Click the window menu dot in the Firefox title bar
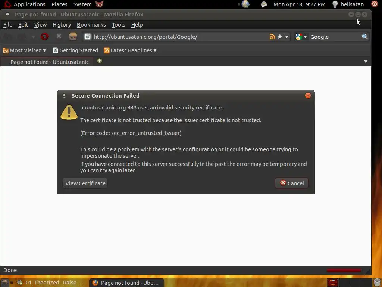 click(7, 15)
